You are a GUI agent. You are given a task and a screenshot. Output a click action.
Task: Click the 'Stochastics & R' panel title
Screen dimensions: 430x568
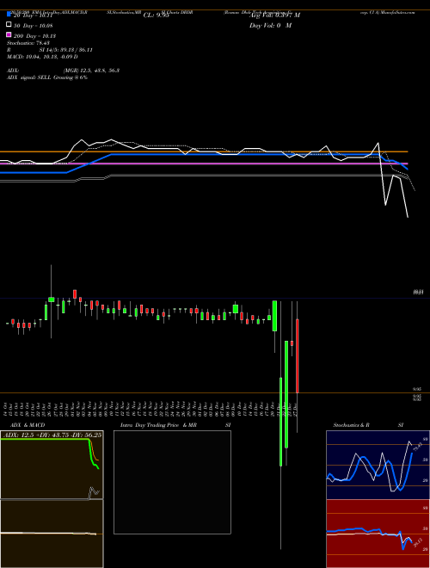(352, 425)
